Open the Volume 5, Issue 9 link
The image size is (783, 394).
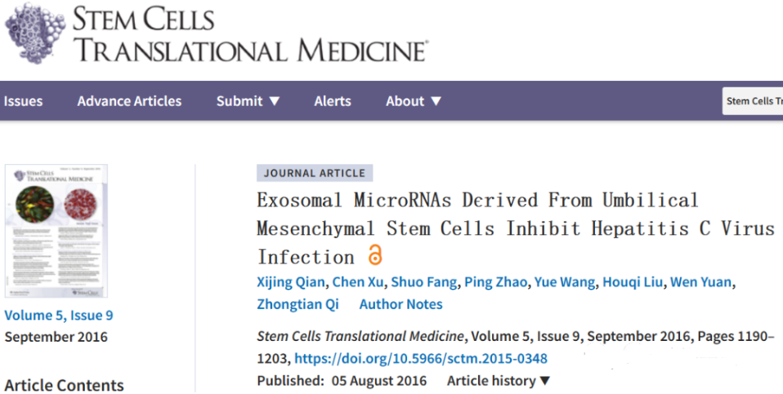tap(59, 316)
